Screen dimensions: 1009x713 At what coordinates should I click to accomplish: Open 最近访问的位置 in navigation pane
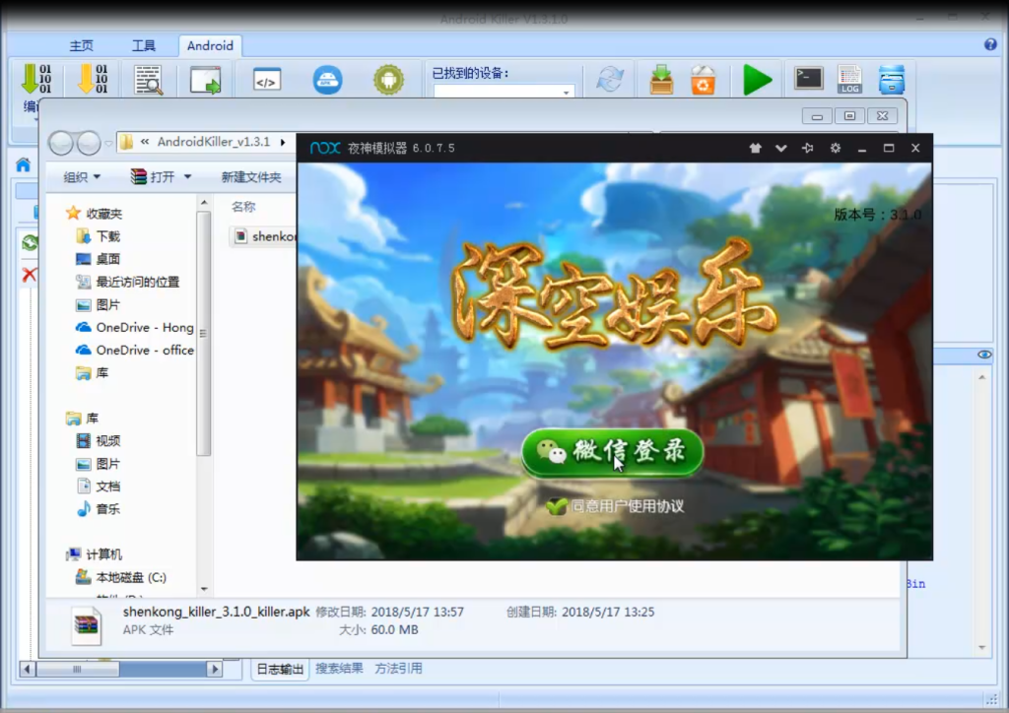point(127,282)
